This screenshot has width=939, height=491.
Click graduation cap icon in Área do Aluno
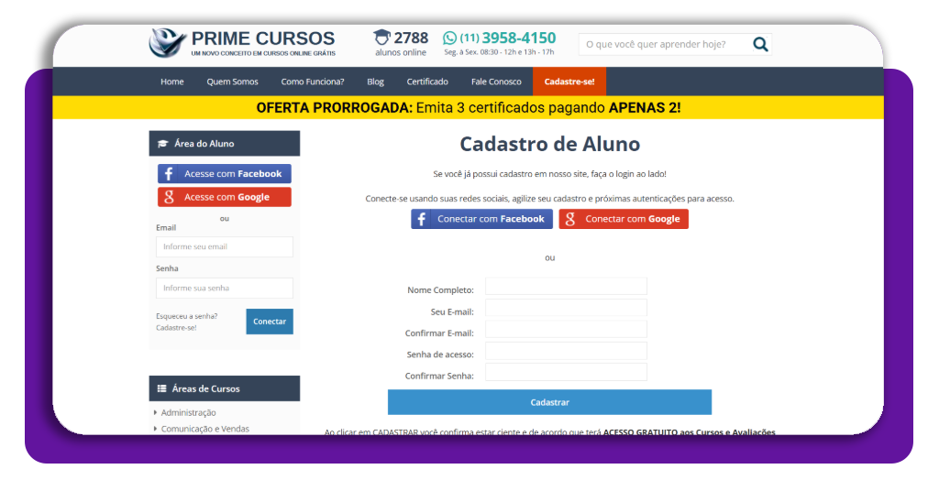tap(163, 144)
